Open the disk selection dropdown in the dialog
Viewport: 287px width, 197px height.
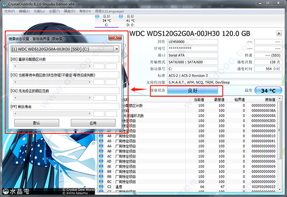[x=116, y=49]
